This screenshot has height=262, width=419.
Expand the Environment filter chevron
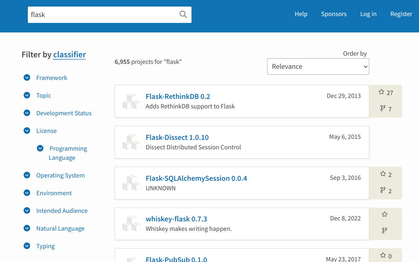point(27,193)
